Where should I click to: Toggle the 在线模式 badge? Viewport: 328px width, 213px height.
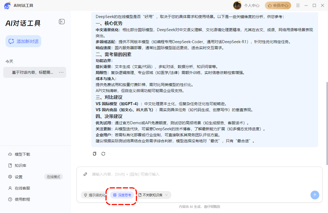tap(54, 177)
